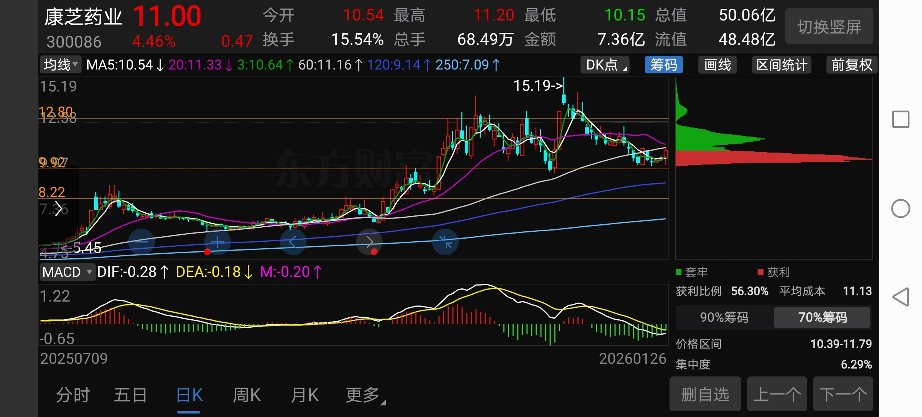The image size is (922, 417).
Task: Tap the Android back triangle button
Action: [x=900, y=297]
